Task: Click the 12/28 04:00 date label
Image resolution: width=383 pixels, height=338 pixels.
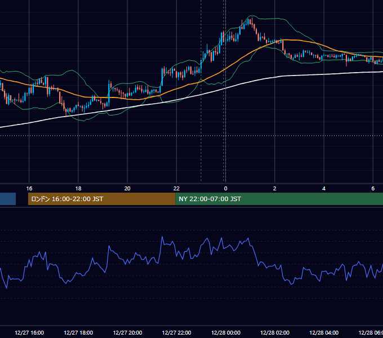Action: pyautogui.click(x=324, y=332)
